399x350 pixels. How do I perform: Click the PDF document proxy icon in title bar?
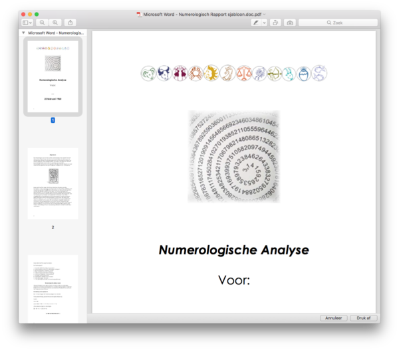pyautogui.click(x=138, y=14)
